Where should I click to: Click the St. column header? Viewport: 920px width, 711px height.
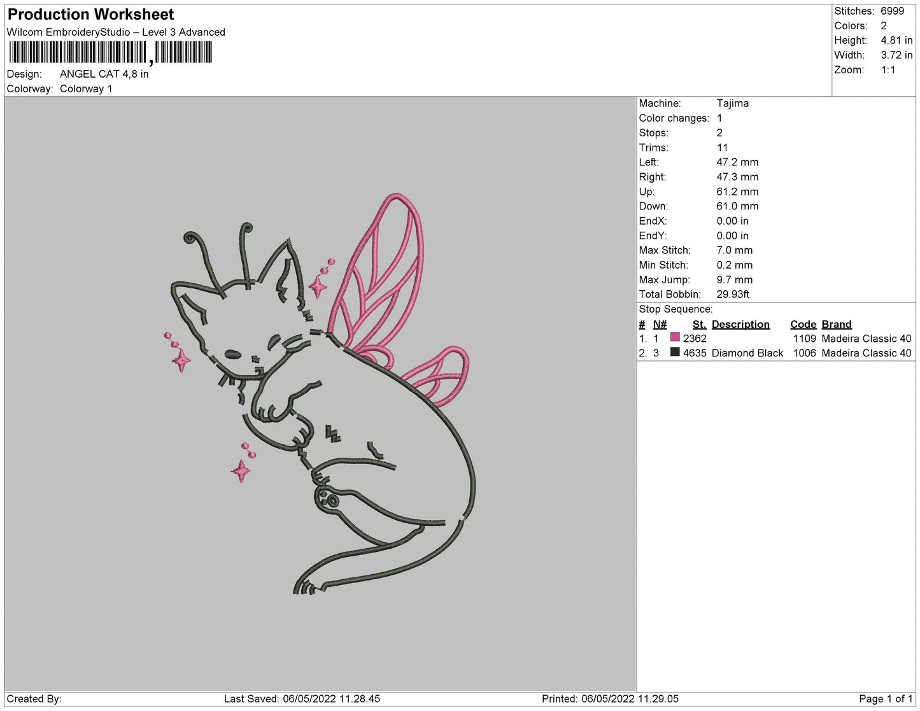(699, 324)
